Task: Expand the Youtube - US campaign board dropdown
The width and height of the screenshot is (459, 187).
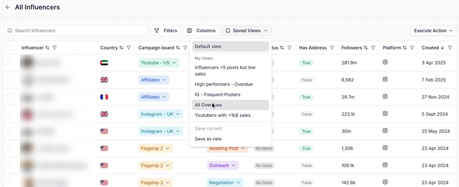Action: [x=159, y=63]
